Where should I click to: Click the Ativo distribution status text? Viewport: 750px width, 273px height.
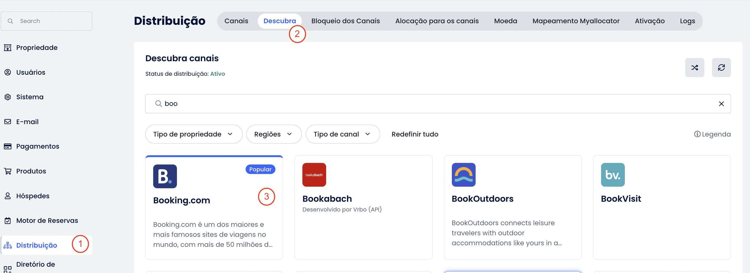point(218,74)
